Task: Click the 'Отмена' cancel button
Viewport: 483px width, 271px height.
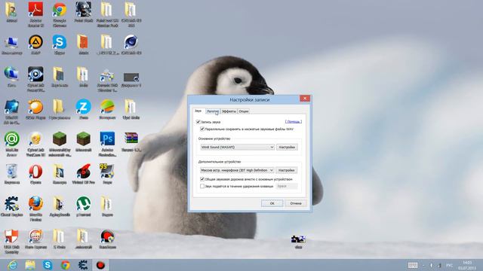Action: [x=296, y=203]
